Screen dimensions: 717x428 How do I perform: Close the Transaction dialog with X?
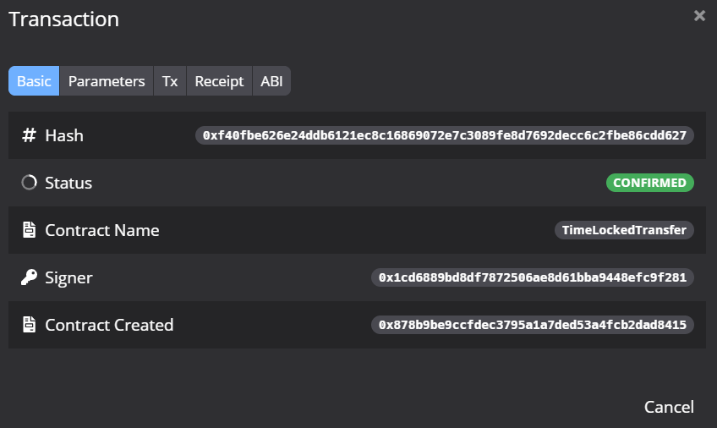[x=699, y=16]
